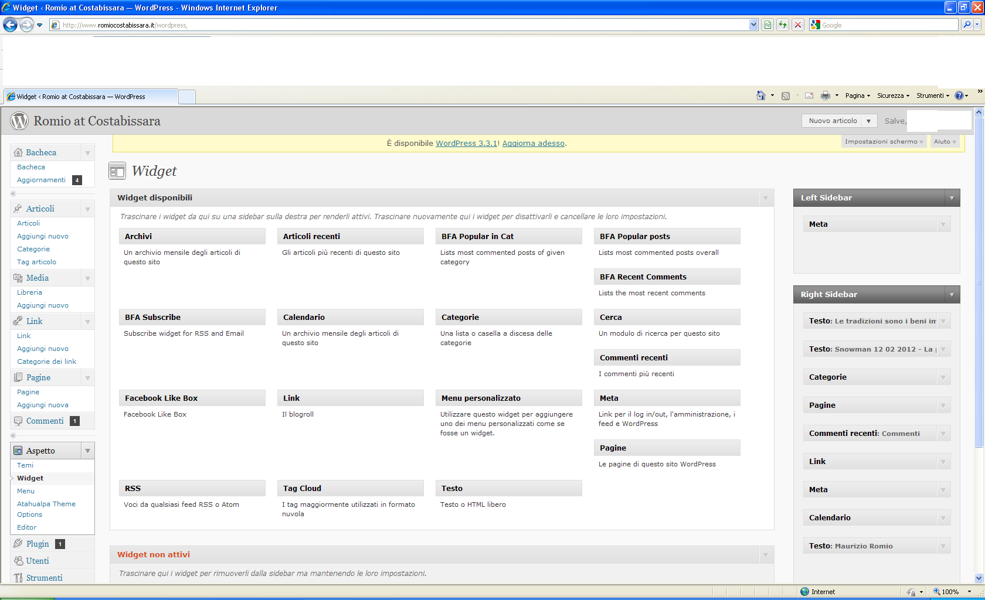Click the Plugin plug icon
This screenshot has height=600, width=985.
tap(18, 544)
